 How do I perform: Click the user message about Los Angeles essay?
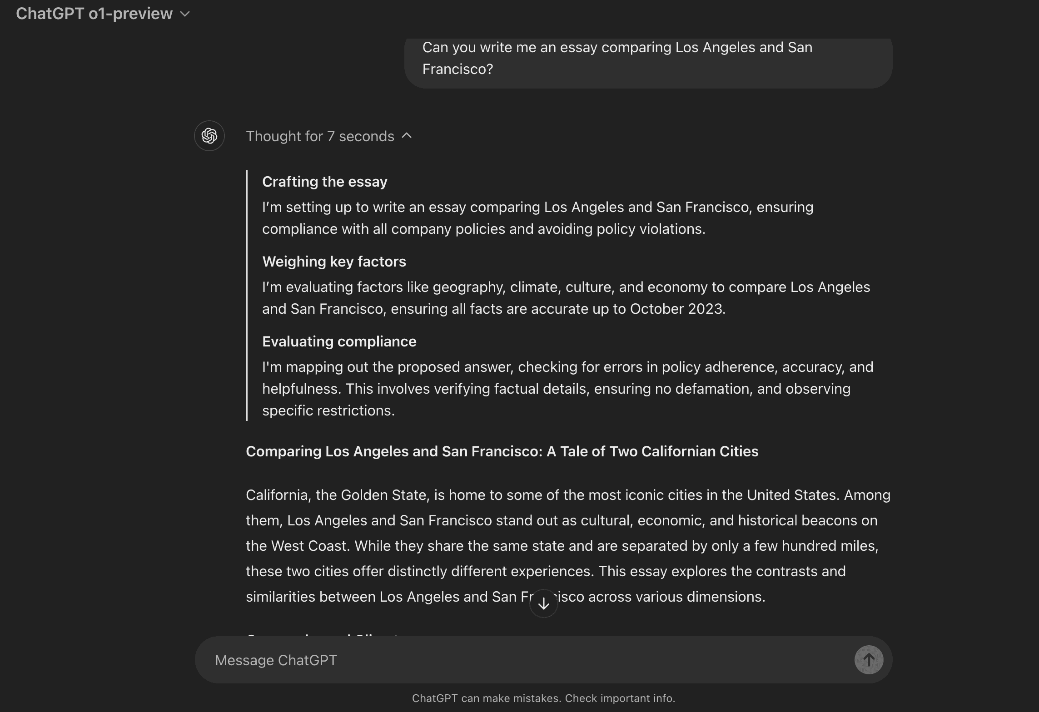[617, 58]
